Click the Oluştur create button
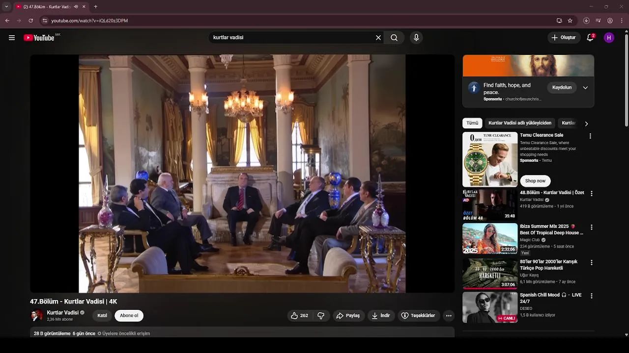The image size is (629, 353). pyautogui.click(x=564, y=38)
